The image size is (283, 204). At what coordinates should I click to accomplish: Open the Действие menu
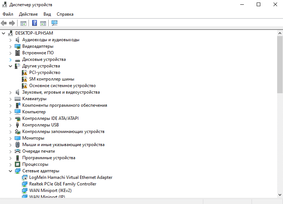coord(28,14)
